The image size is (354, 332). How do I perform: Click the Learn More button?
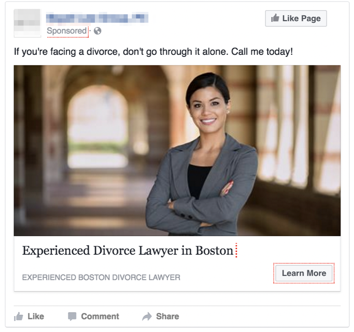[x=304, y=273]
